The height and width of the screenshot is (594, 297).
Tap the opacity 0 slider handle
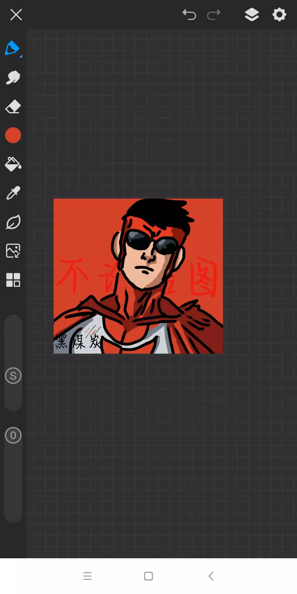[x=13, y=435]
